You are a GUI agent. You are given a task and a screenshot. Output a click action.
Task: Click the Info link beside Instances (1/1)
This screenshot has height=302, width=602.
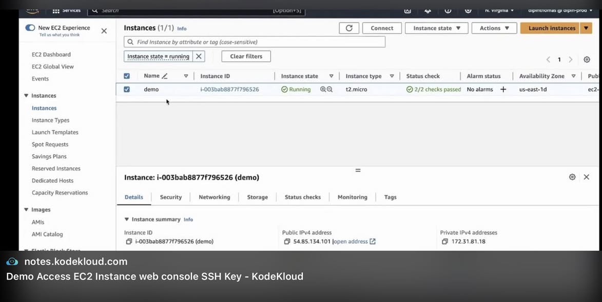click(182, 29)
